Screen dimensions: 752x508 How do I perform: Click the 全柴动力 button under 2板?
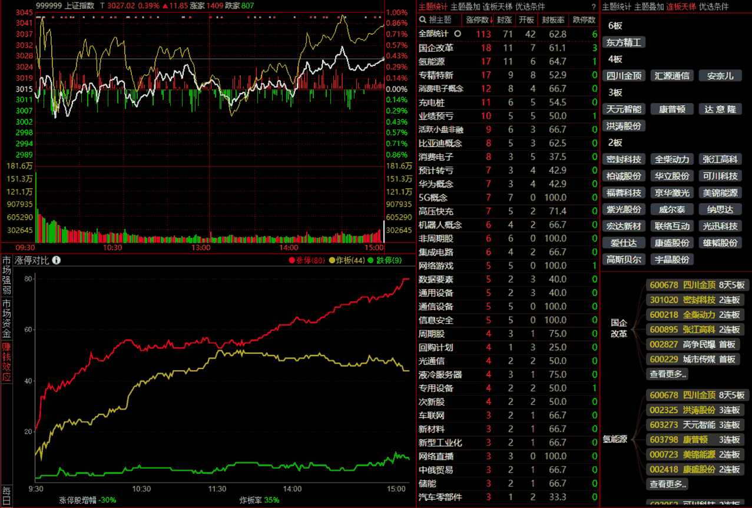click(672, 160)
